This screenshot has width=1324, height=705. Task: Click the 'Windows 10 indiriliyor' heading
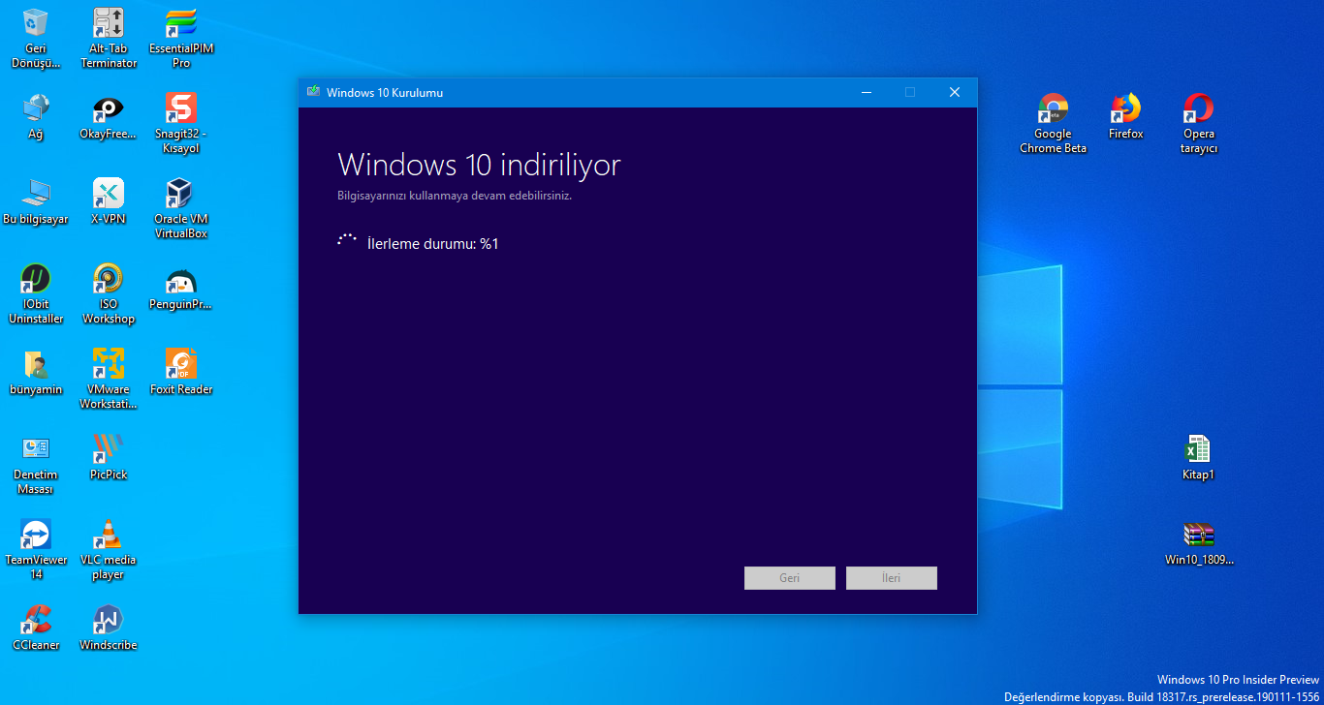479,165
